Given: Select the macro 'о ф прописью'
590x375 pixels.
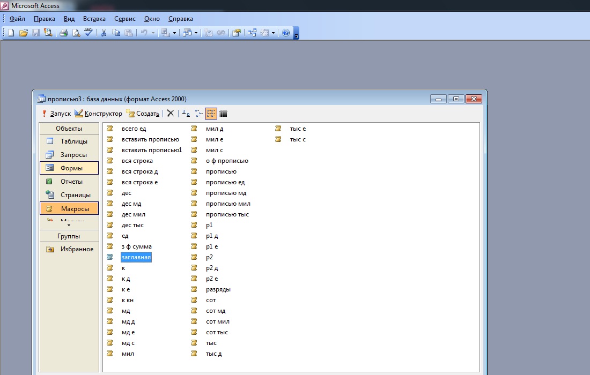Looking at the screenshot, I should (227, 161).
